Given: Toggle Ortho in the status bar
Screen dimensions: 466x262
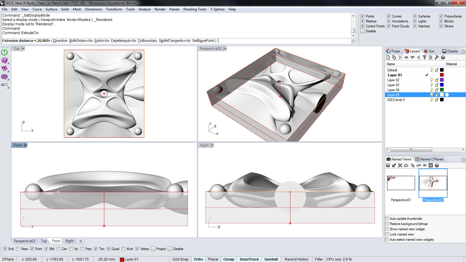Looking at the screenshot, I should [198, 259].
